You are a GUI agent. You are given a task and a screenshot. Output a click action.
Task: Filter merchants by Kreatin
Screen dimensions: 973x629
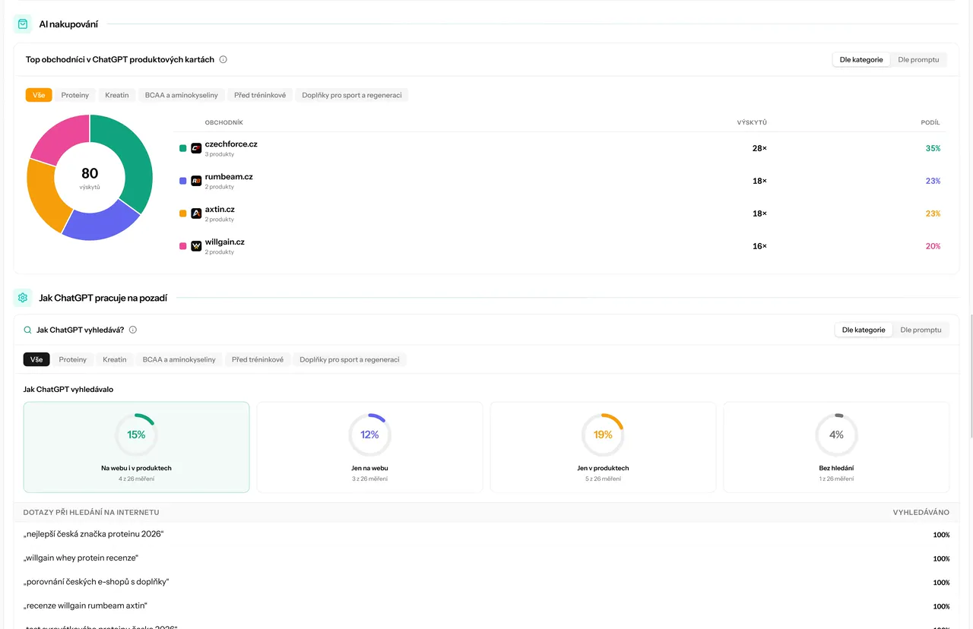117,95
